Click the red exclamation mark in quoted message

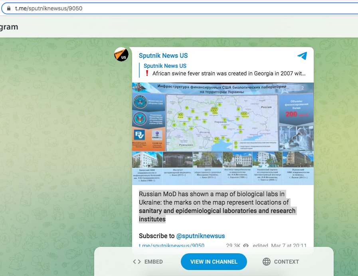147,73
